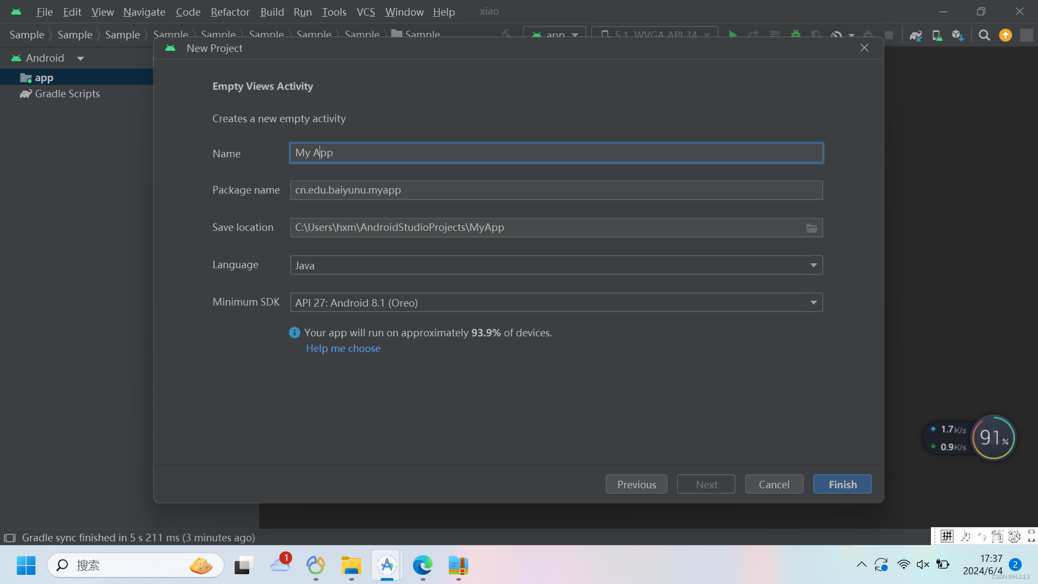Open the Build menu
Image resolution: width=1038 pixels, height=584 pixels.
click(271, 12)
